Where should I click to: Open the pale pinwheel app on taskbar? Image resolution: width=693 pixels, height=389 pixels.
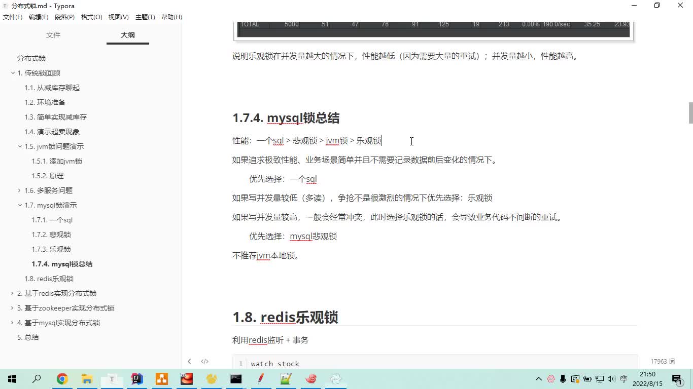(x=336, y=379)
